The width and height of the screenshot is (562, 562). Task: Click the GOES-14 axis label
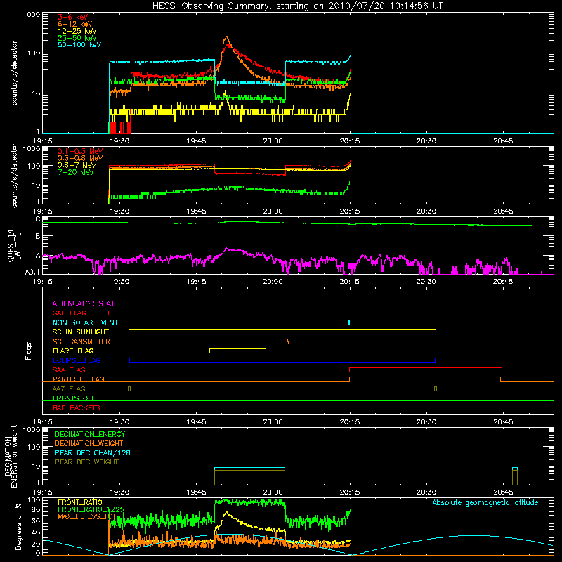coord(13,246)
